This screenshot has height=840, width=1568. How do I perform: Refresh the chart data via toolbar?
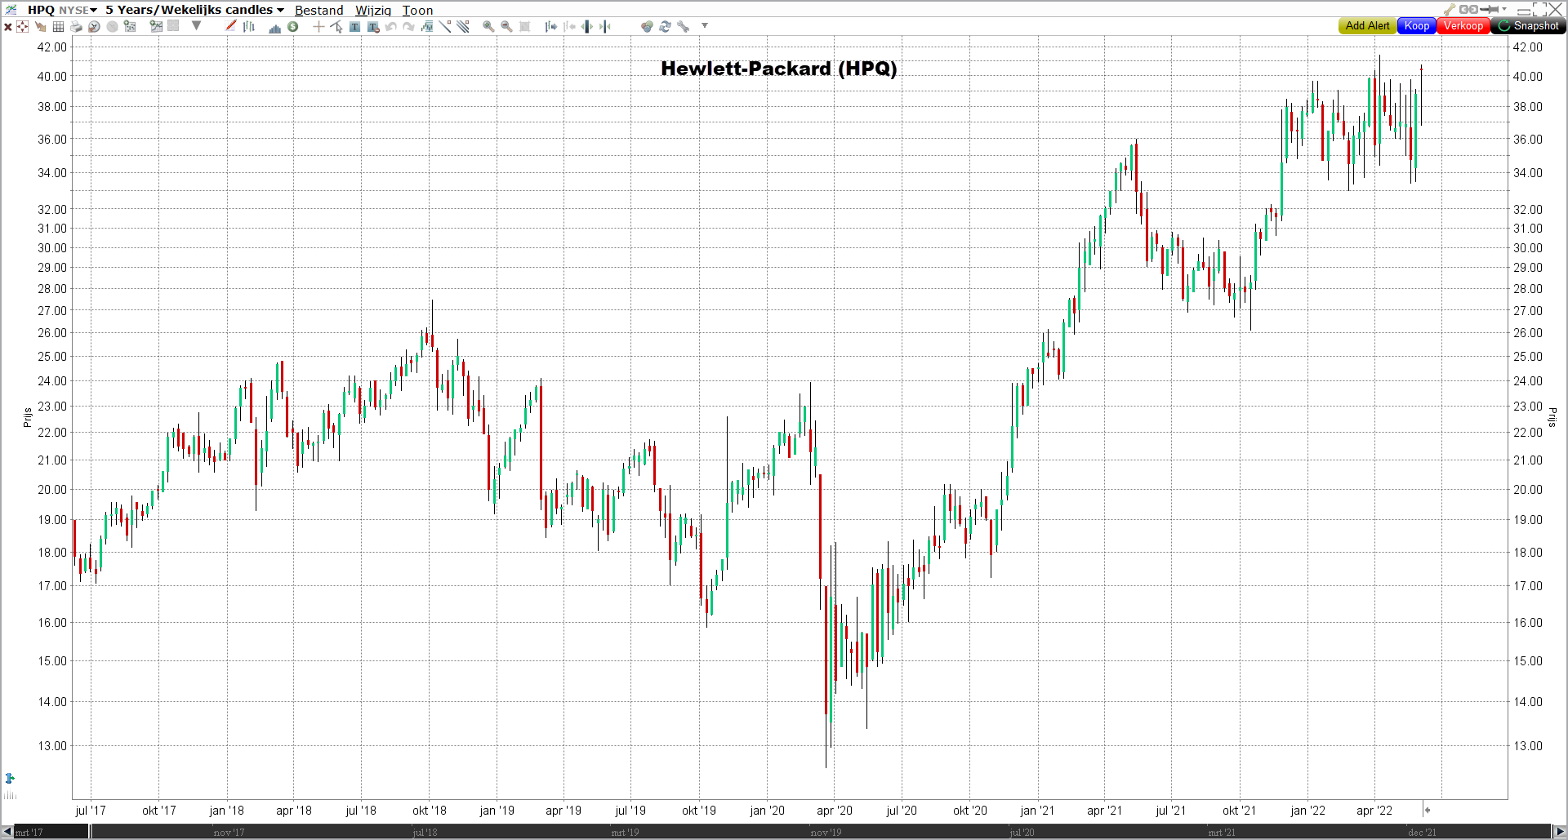[665, 26]
